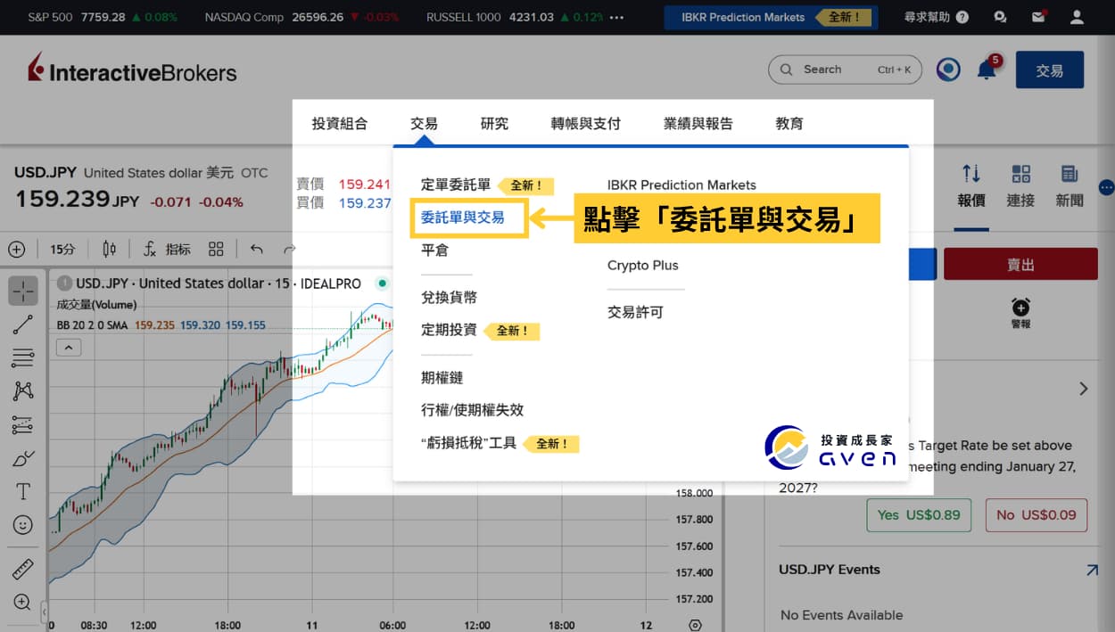Select 委託單與交易 menu entry
The image size is (1115, 632).
(463, 218)
